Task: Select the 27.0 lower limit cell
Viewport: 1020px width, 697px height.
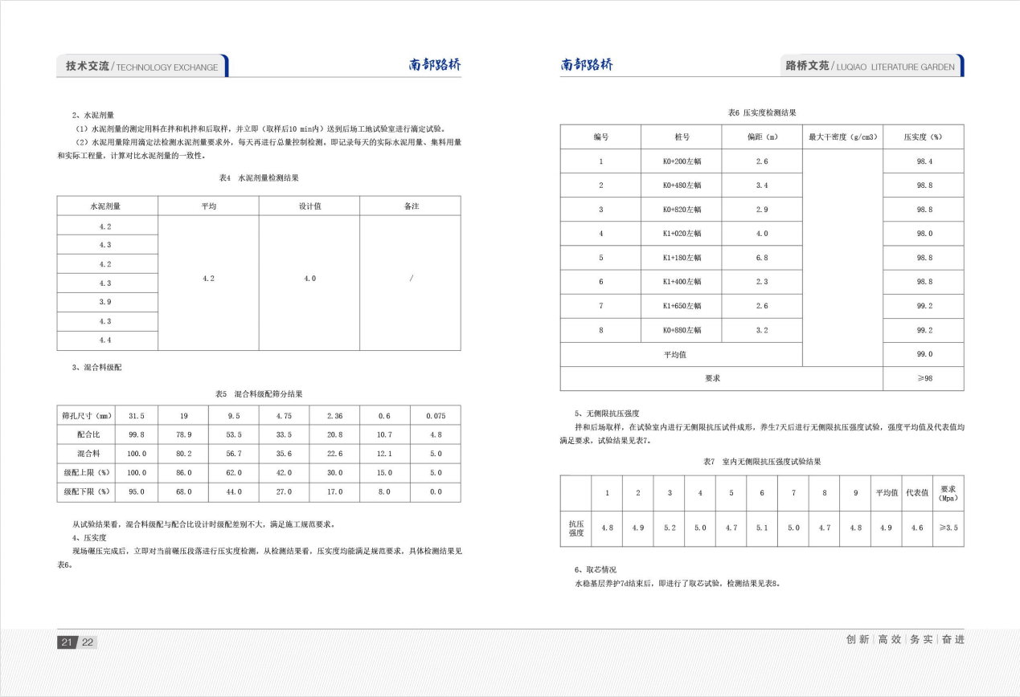Action: pos(284,492)
